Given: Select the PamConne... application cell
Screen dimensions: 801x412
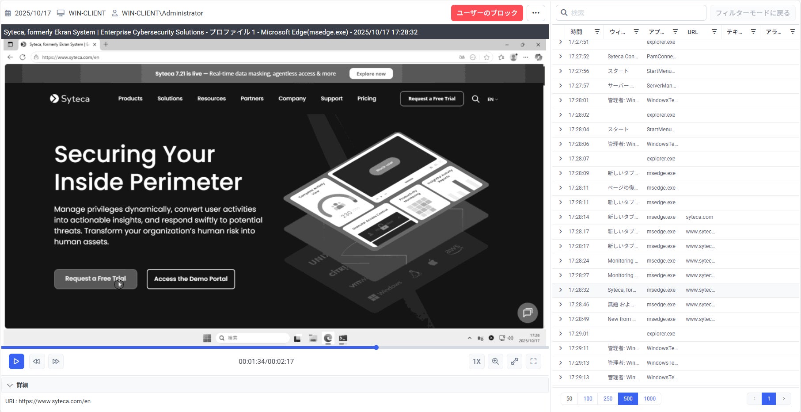Looking at the screenshot, I should pyautogui.click(x=661, y=57).
